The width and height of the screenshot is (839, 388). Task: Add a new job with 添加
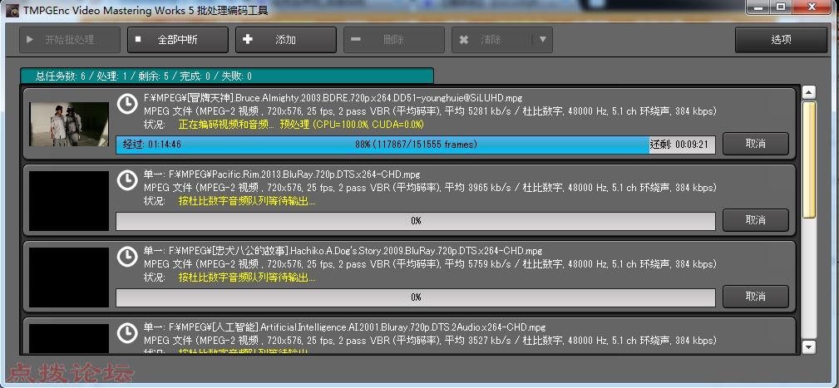coord(286,40)
